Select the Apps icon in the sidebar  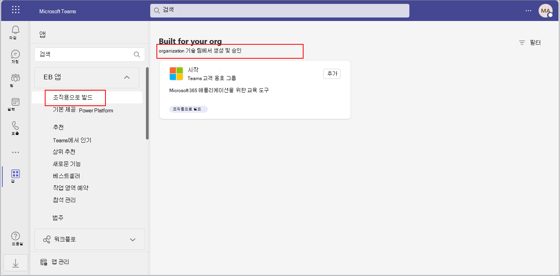(x=16, y=174)
